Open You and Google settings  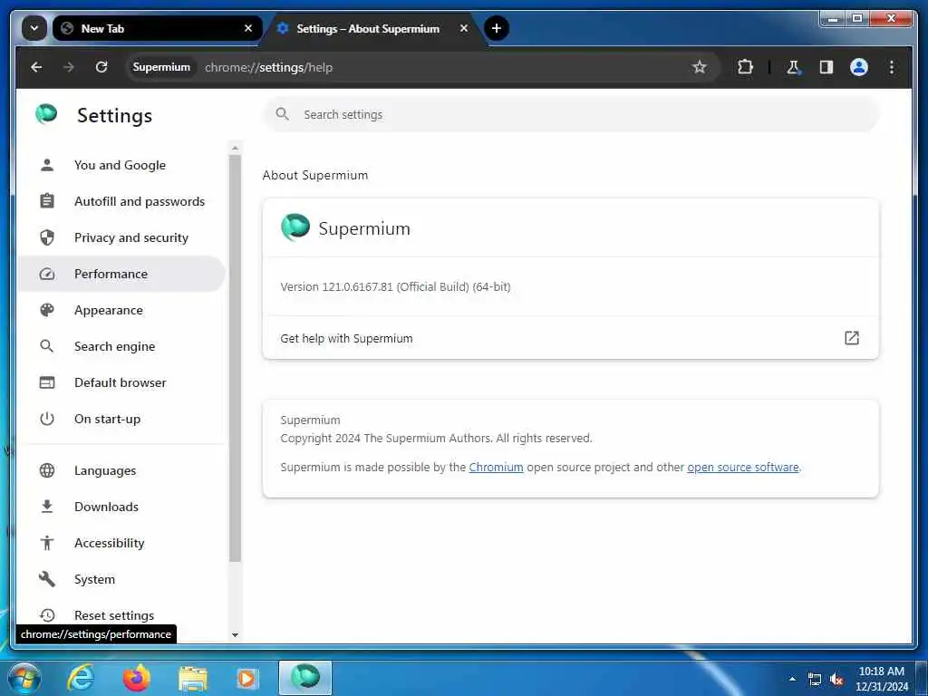[121, 165]
